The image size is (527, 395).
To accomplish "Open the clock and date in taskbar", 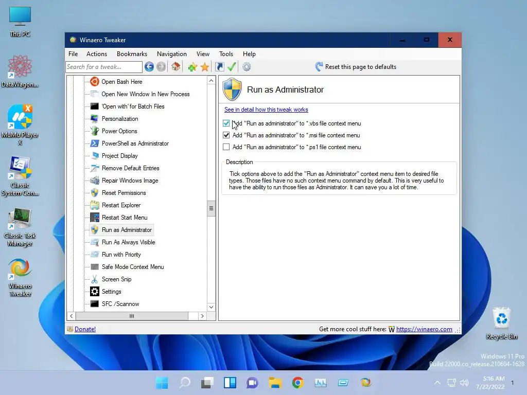I will pyautogui.click(x=490, y=383).
